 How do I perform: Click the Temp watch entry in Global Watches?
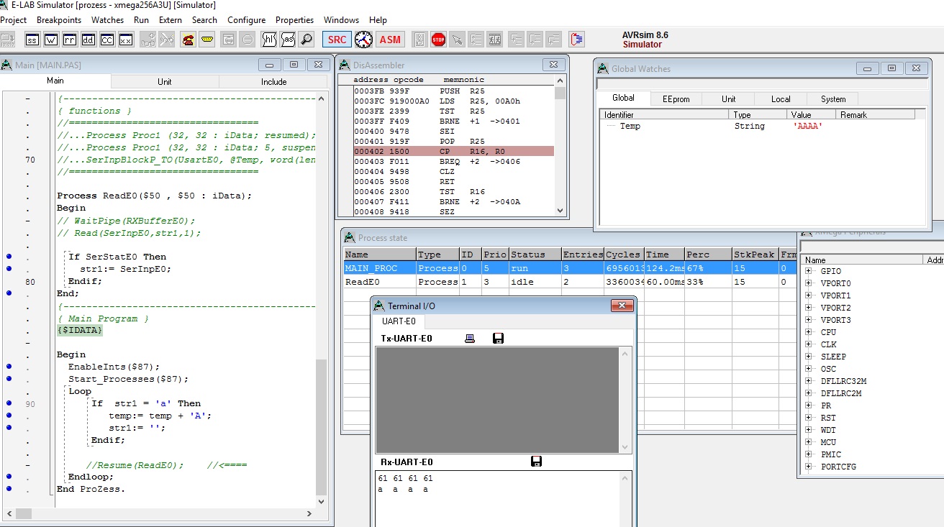click(x=630, y=126)
